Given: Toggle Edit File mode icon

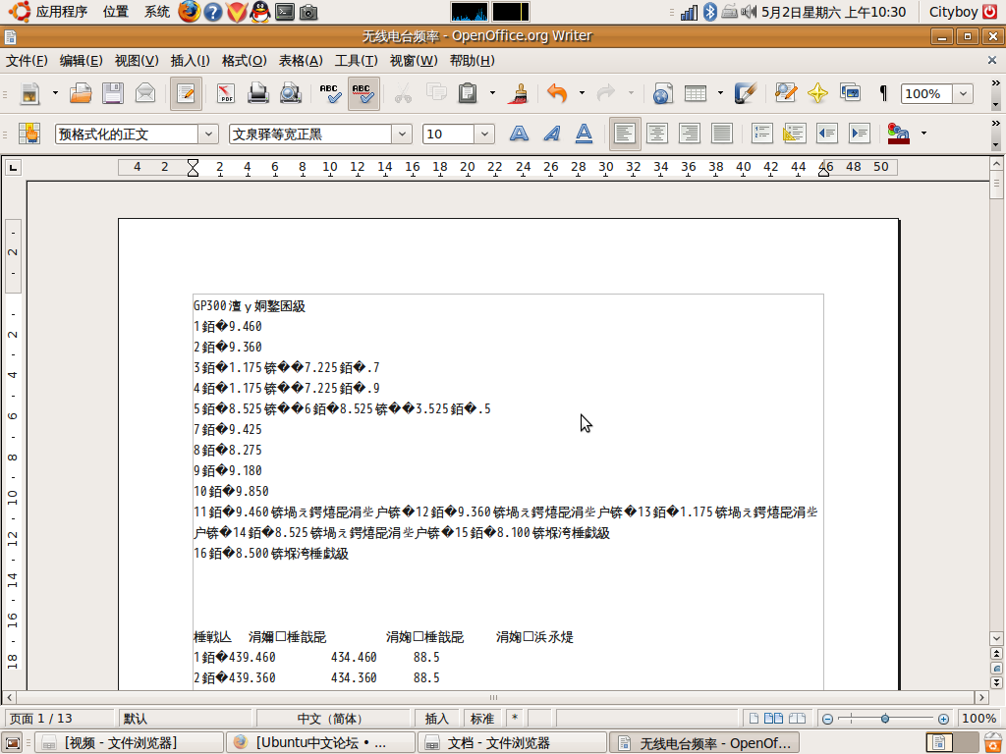Looking at the screenshot, I should [x=186, y=93].
